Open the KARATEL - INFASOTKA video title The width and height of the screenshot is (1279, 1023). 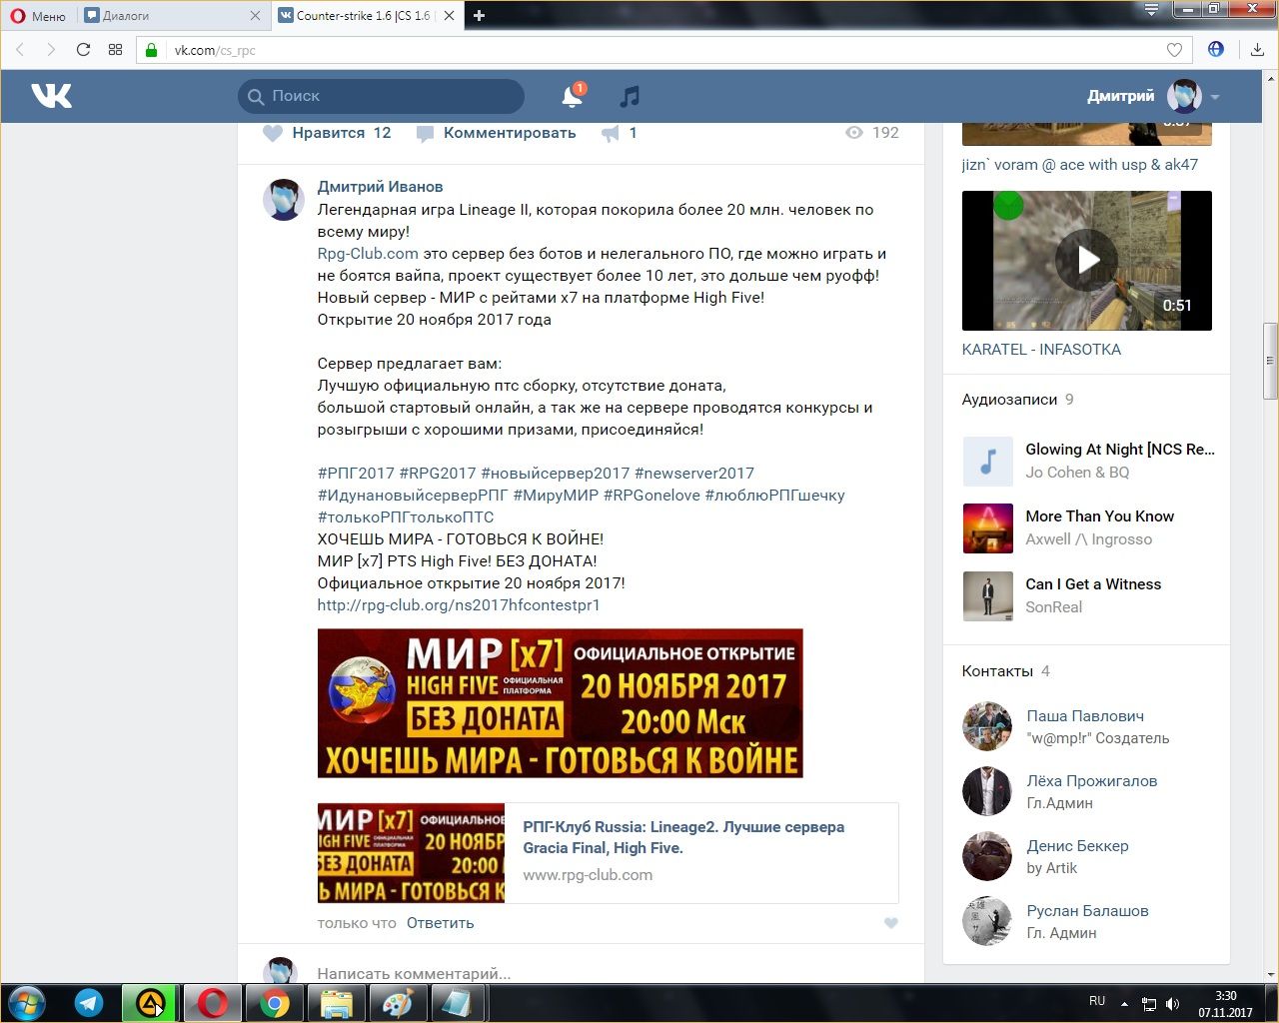(1041, 350)
